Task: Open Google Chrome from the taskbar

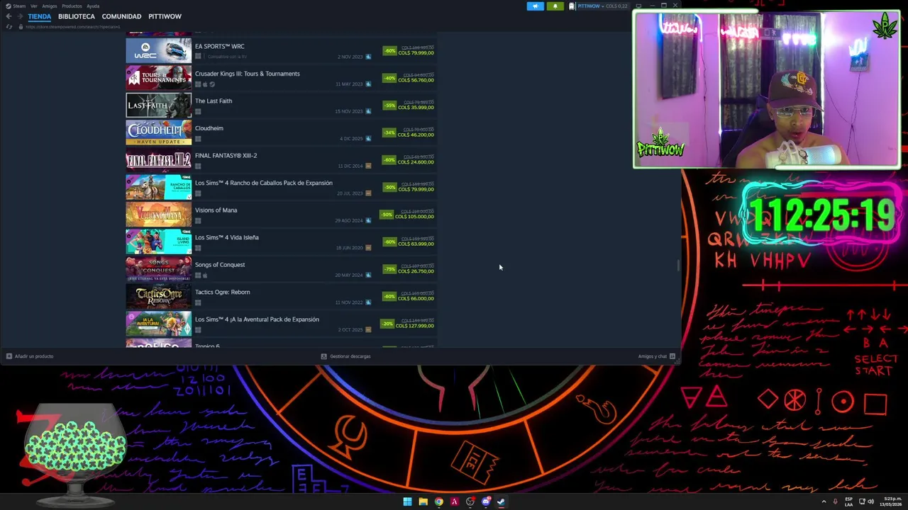Action: (438, 501)
